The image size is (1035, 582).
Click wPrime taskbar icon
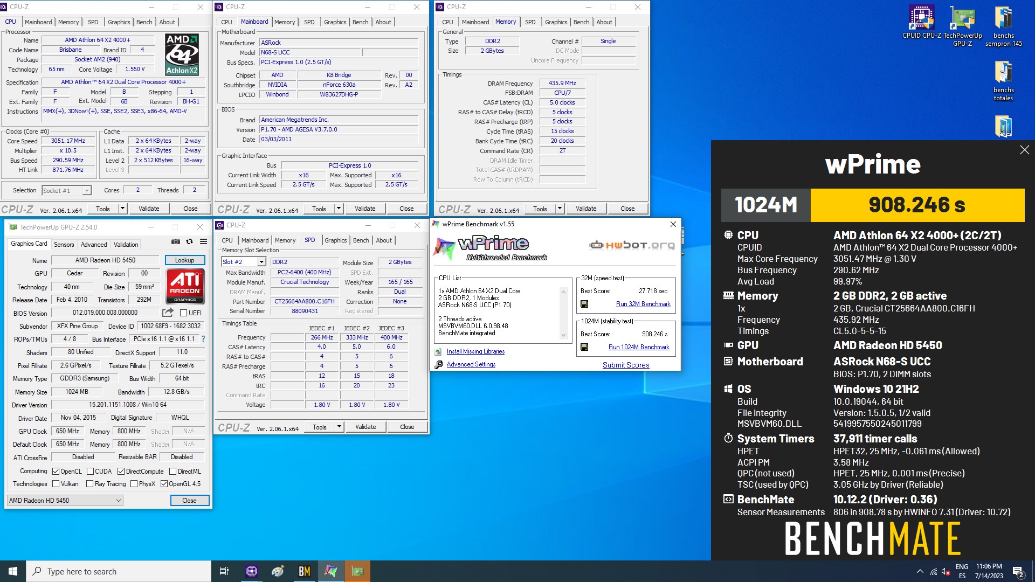click(330, 571)
